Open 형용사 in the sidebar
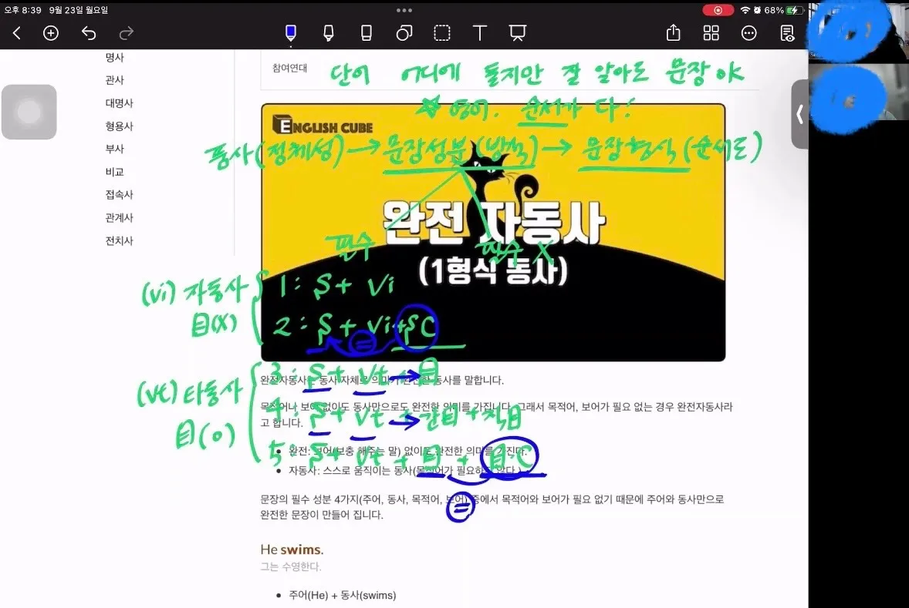The height and width of the screenshot is (608, 909). point(120,126)
